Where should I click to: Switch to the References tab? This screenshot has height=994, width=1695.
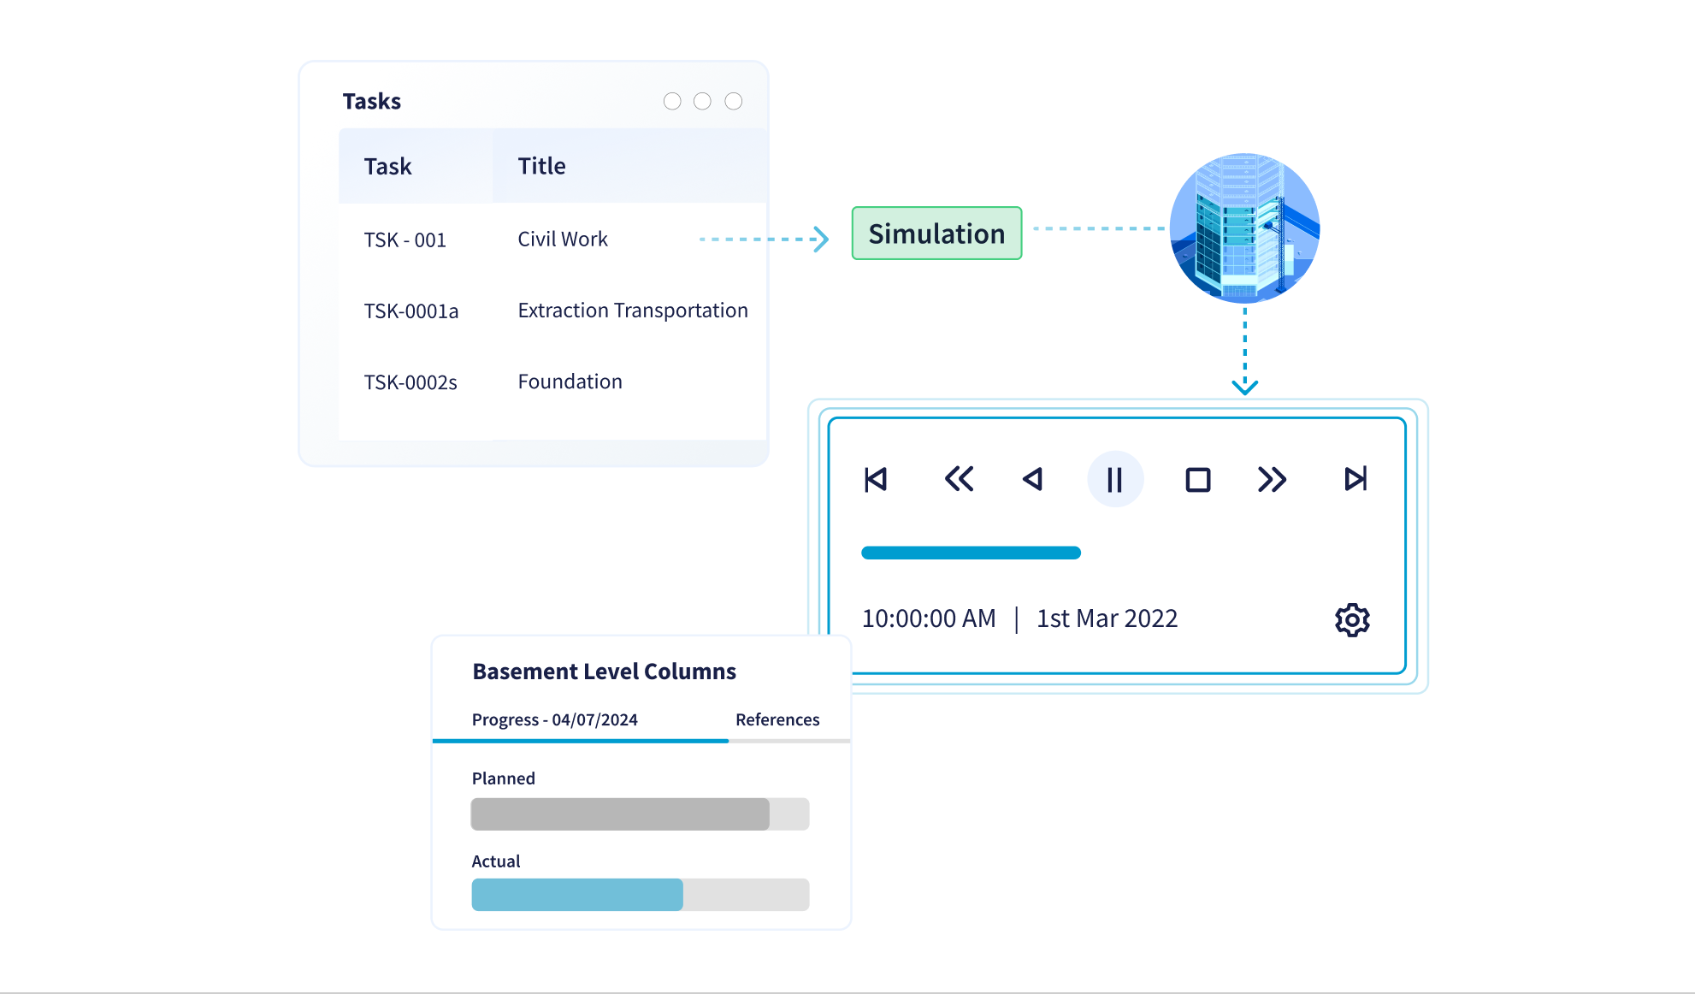(777, 719)
